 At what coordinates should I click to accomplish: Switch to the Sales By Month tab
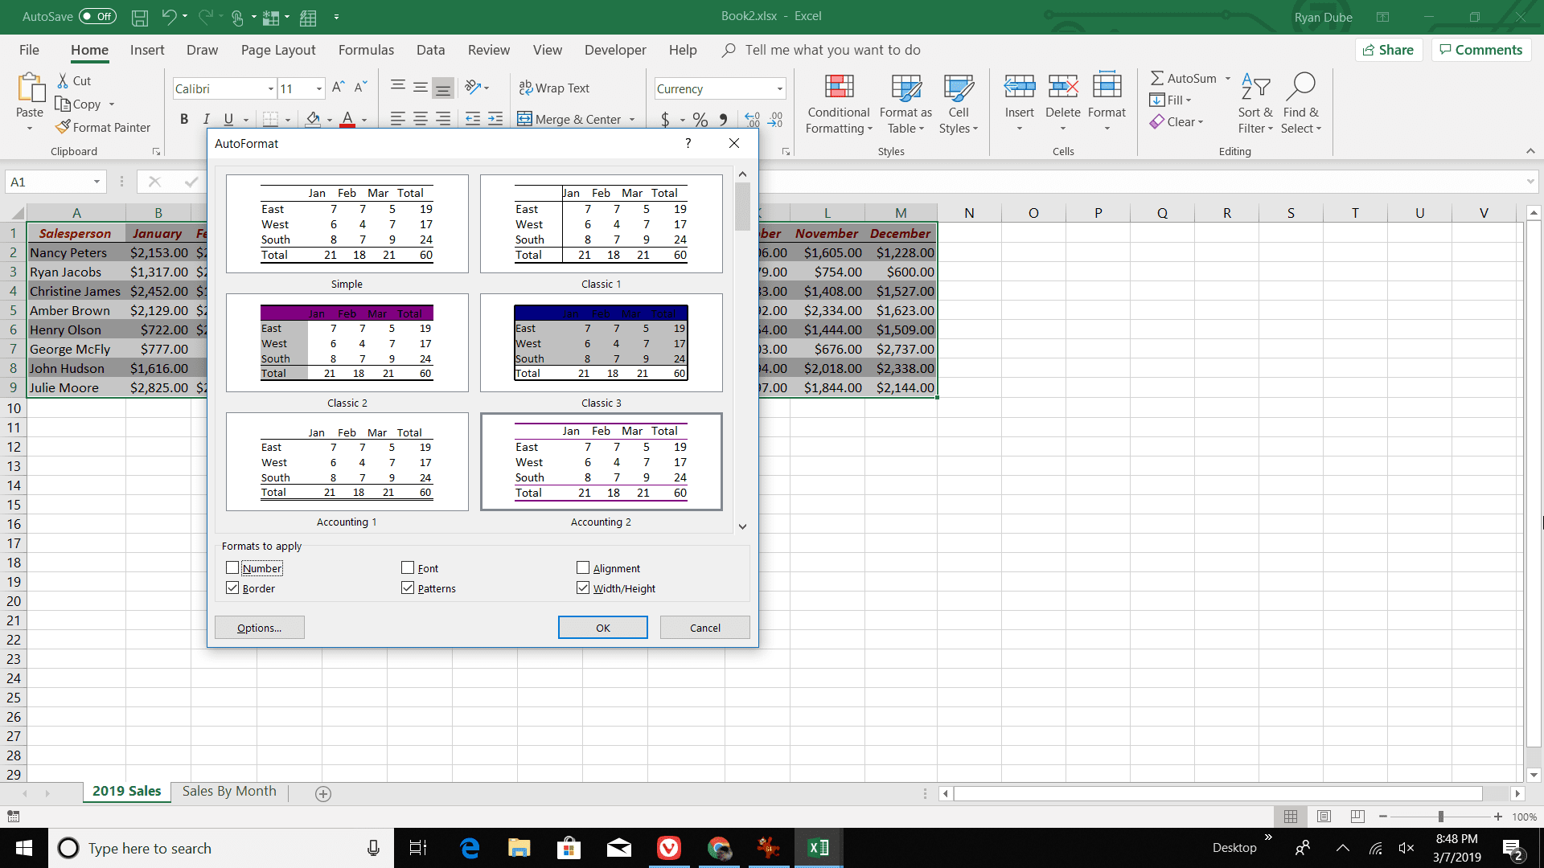tap(229, 792)
